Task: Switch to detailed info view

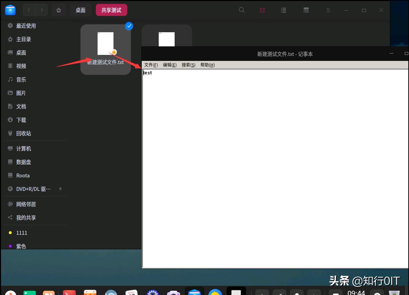Action: (306, 10)
